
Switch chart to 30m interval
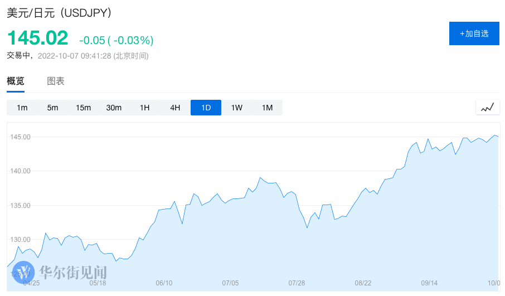(x=114, y=108)
